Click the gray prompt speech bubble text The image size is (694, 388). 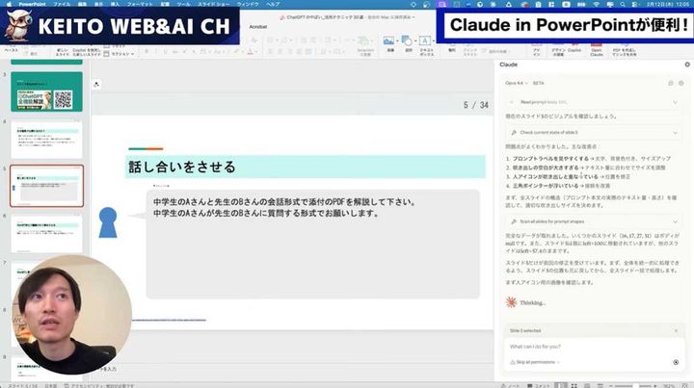tap(284, 208)
